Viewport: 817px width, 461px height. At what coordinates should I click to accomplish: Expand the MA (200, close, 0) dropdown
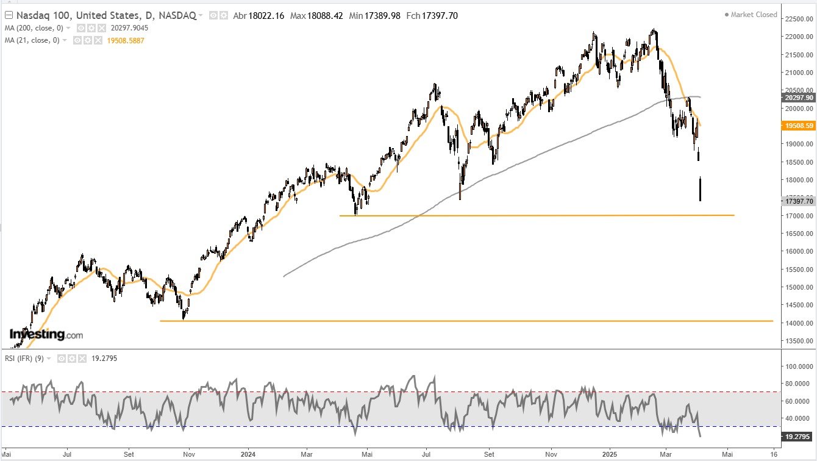point(68,28)
